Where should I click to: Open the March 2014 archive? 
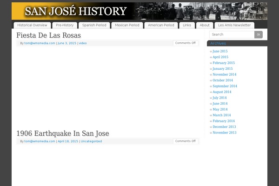[221, 115]
